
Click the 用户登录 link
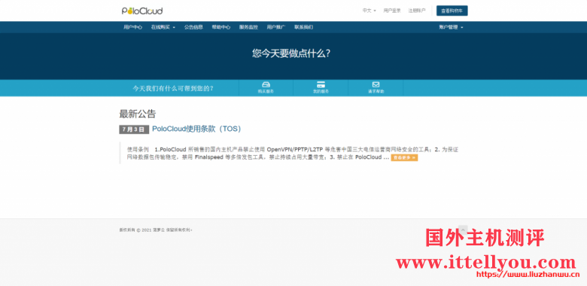[x=392, y=11]
